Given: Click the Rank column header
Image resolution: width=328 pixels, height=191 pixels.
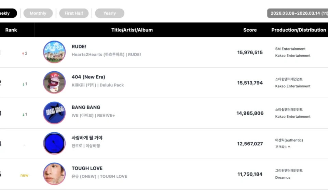Looking at the screenshot, I should pyautogui.click(x=11, y=30).
